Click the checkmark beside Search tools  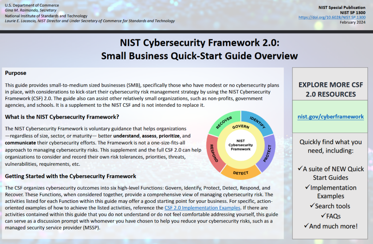point(312,206)
